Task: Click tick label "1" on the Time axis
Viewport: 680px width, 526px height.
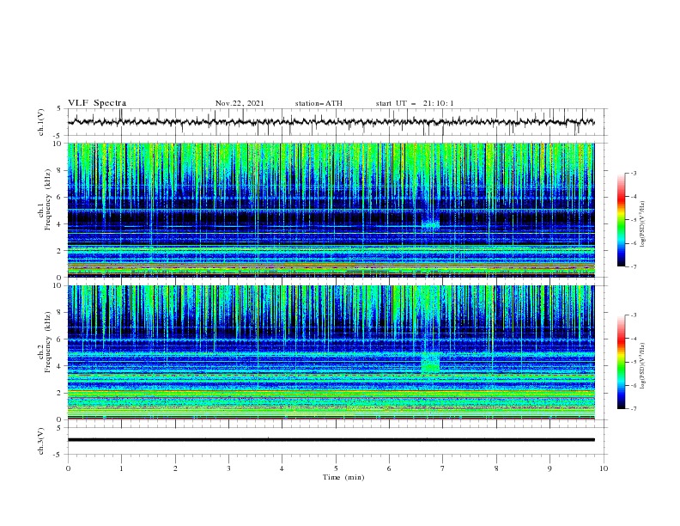Action: tap(121, 468)
